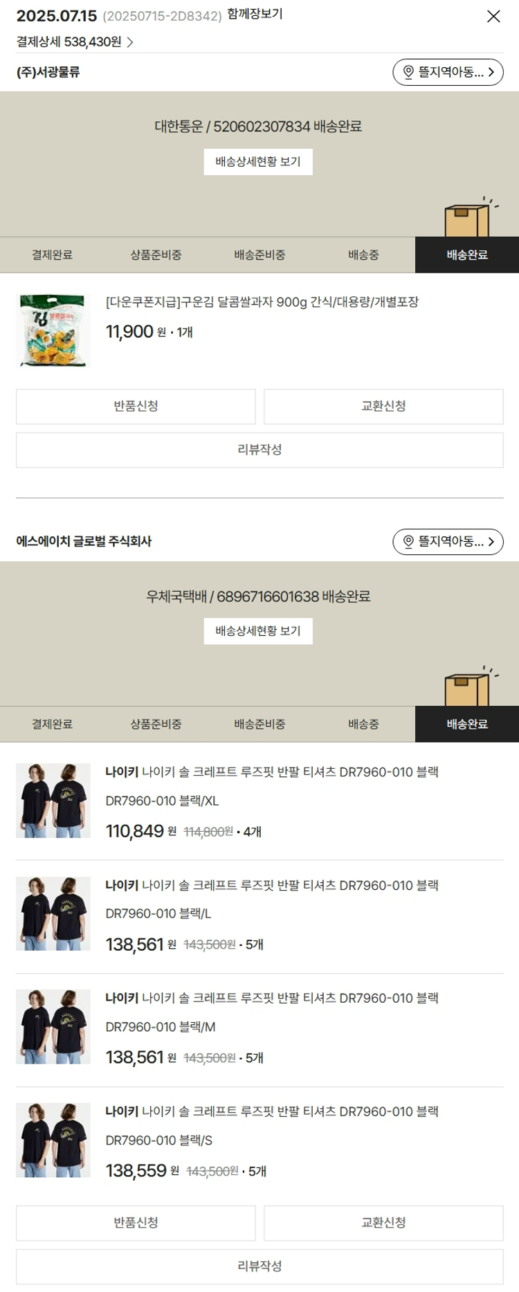Expand 서광물류 seller address chevron
Image resolution: width=519 pixels, height=1292 pixels.
pyautogui.click(x=491, y=72)
